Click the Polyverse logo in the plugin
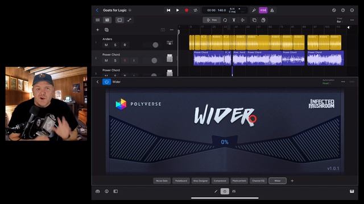The image size is (364, 204). point(138,104)
